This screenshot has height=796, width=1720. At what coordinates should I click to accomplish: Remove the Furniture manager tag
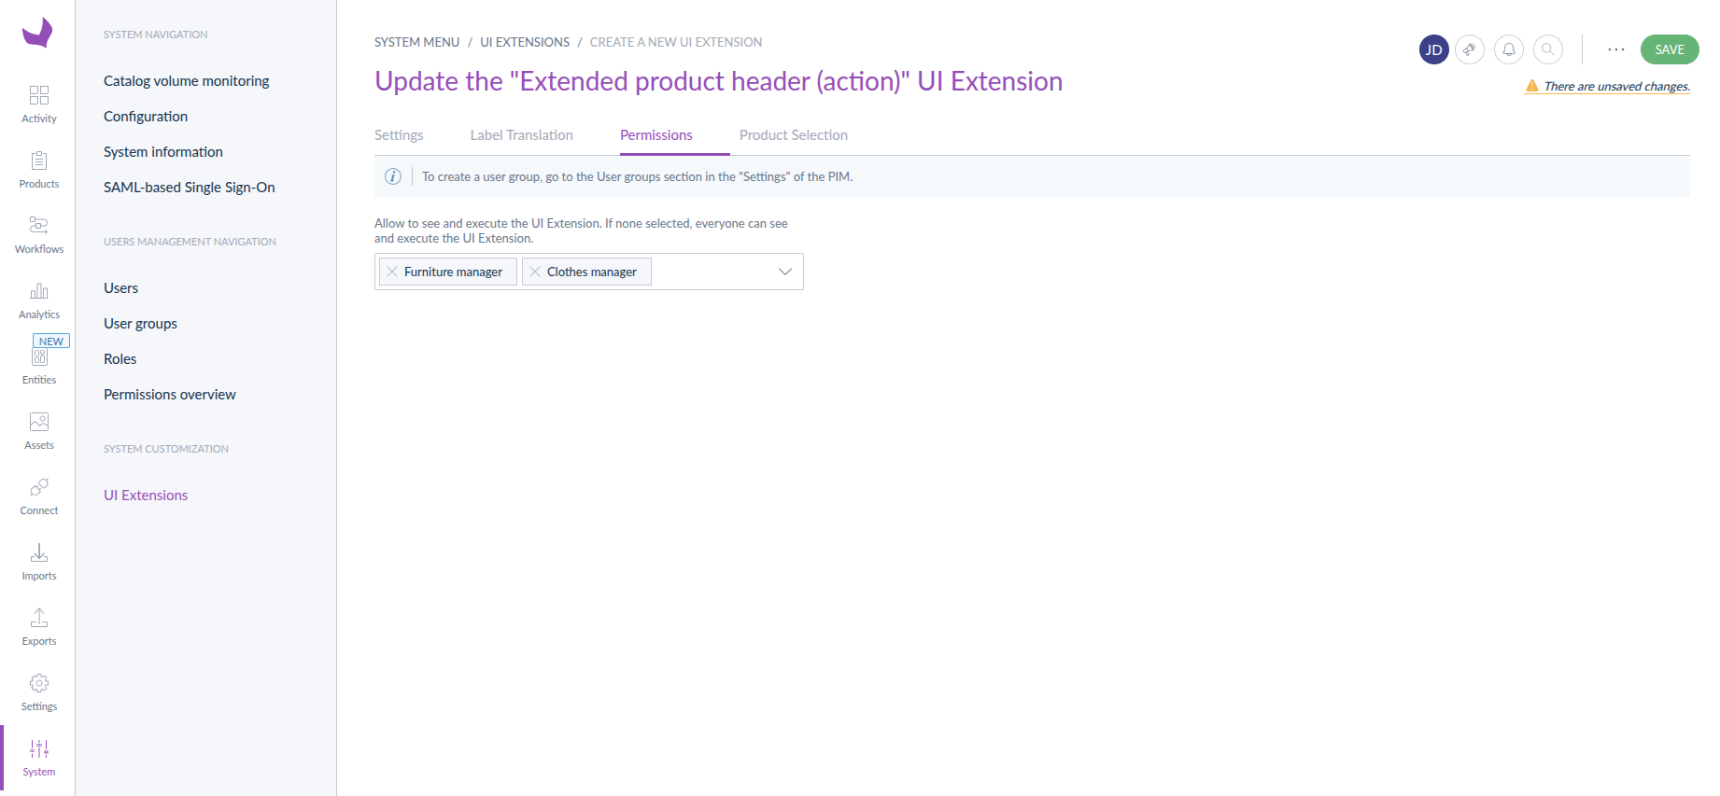[x=393, y=272]
